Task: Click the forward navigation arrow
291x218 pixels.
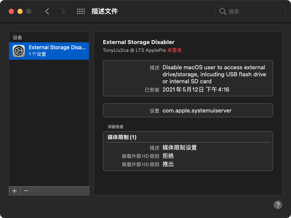Action: point(63,11)
